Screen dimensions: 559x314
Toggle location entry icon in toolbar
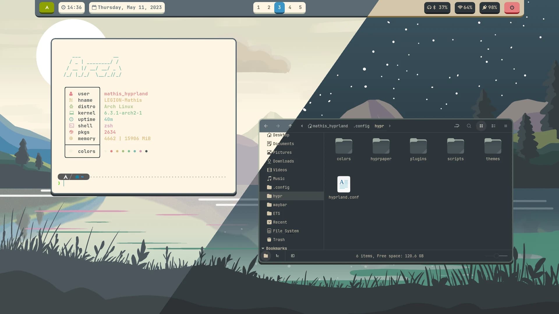[x=457, y=126]
